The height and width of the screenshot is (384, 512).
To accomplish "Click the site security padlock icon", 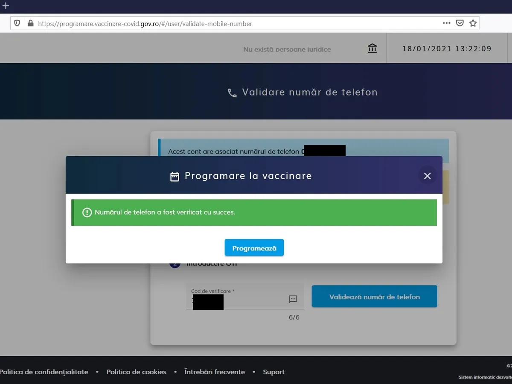I will pos(30,23).
